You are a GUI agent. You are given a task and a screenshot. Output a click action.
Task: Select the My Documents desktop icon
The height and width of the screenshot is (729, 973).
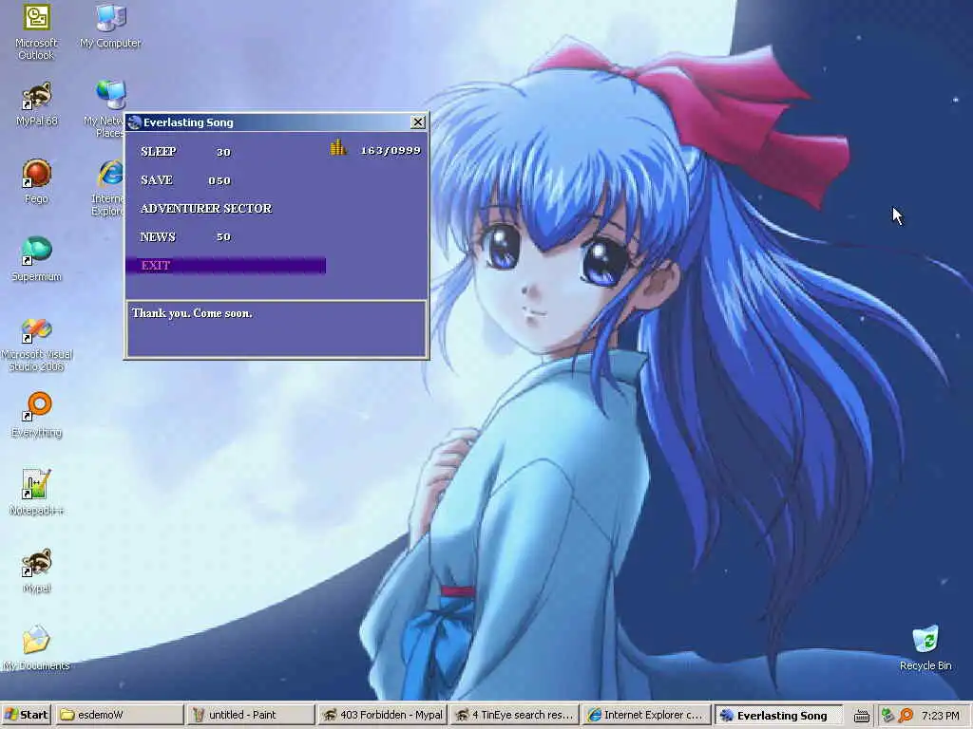point(36,647)
